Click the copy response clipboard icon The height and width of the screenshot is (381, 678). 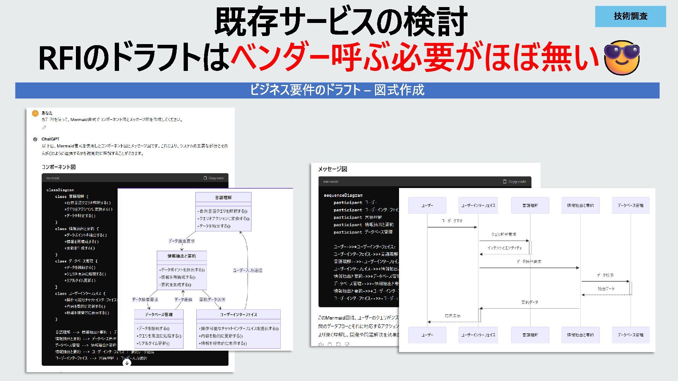(329, 344)
